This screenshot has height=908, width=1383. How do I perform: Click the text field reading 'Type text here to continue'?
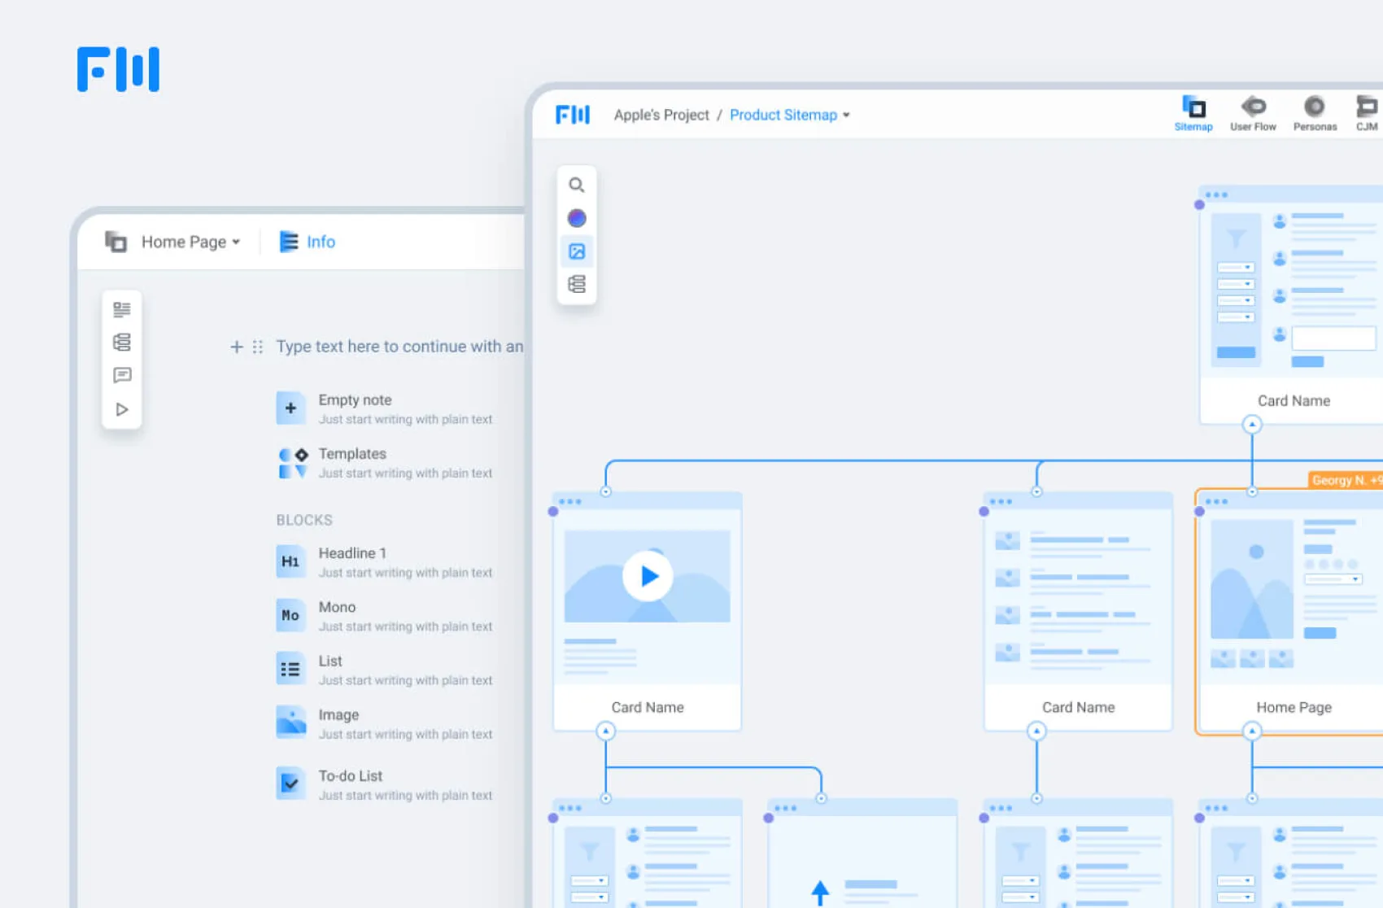[x=399, y=346]
